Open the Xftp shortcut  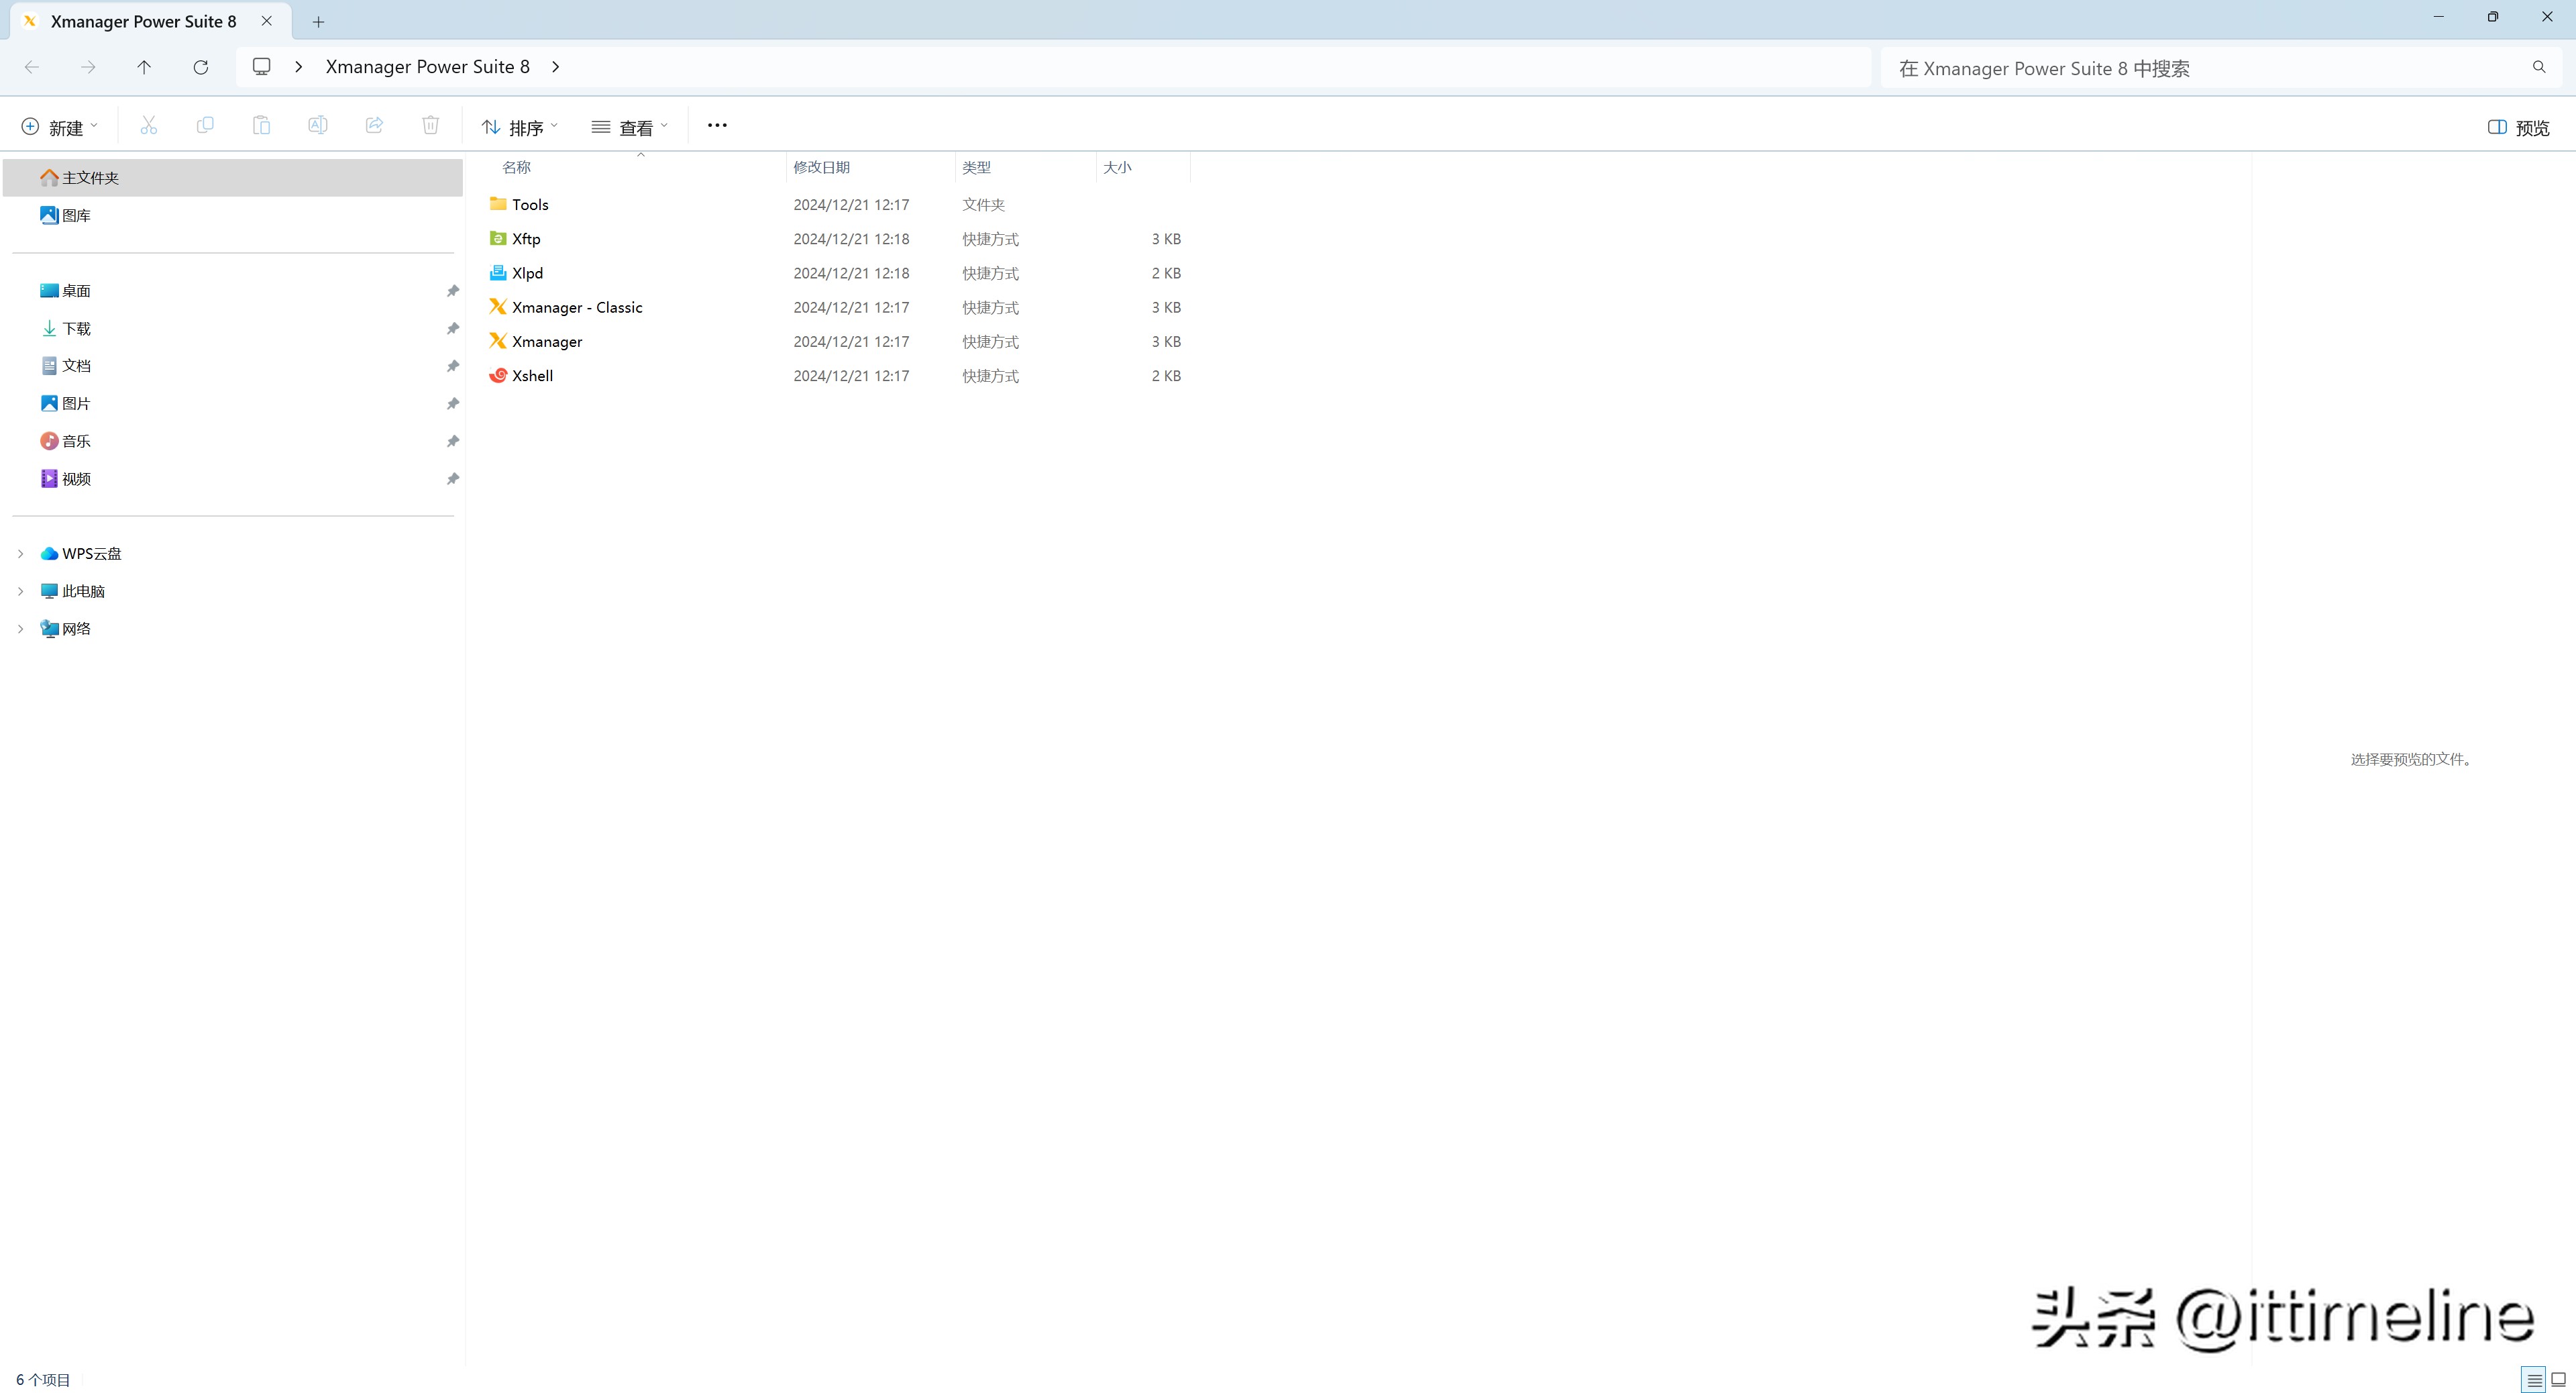pos(525,239)
